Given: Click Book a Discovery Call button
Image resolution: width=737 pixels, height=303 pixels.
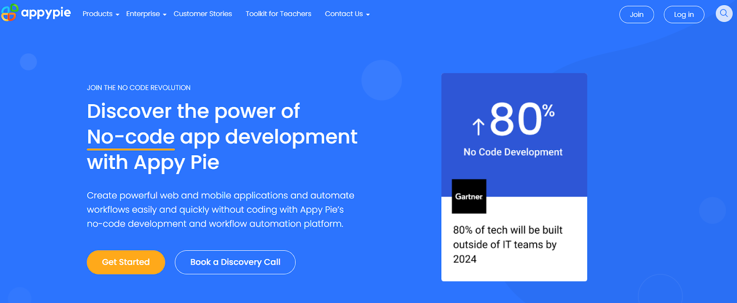Looking at the screenshot, I should 235,262.
